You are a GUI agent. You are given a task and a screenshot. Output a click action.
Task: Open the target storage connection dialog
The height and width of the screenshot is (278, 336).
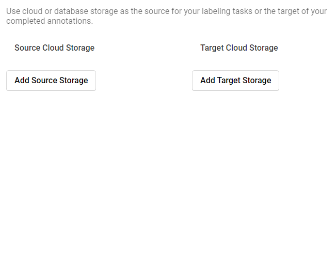(235, 81)
